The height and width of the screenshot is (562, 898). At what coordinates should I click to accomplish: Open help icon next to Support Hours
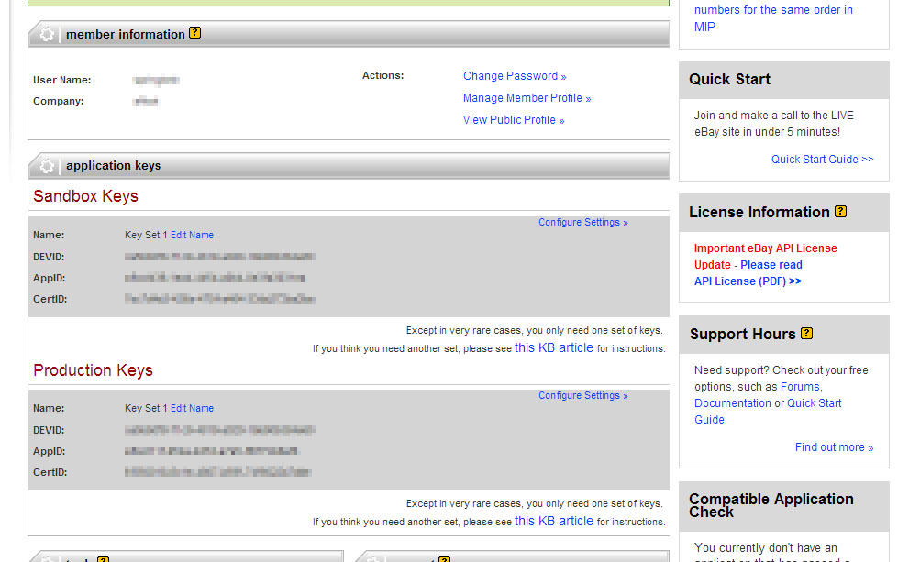(x=806, y=333)
